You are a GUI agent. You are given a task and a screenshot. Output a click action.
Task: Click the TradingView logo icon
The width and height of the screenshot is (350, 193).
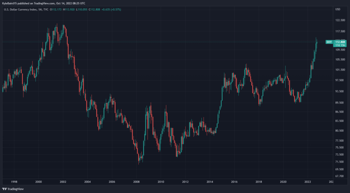tap(5, 189)
